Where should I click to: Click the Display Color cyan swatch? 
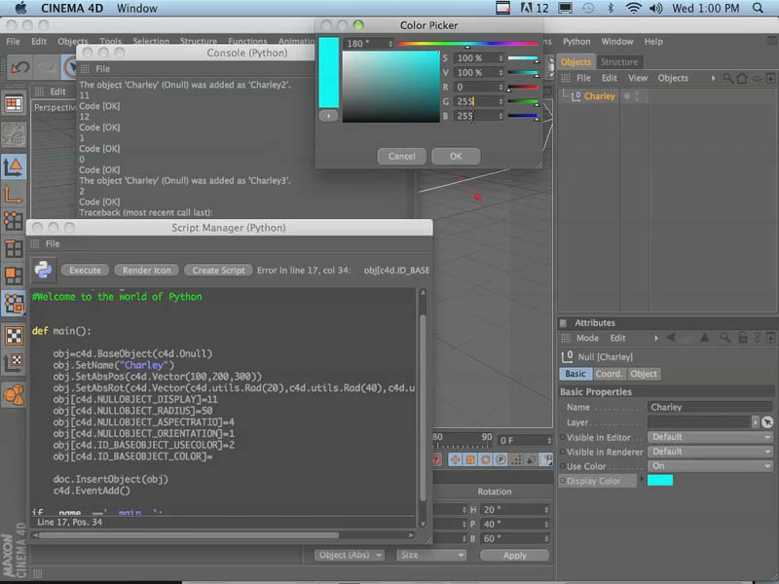(660, 480)
